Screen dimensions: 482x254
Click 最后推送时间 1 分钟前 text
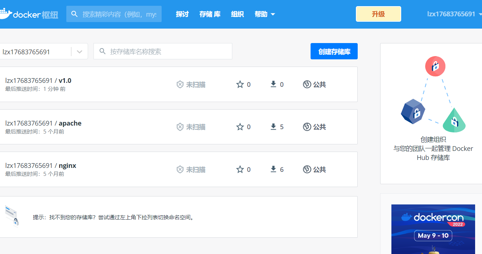(36, 89)
